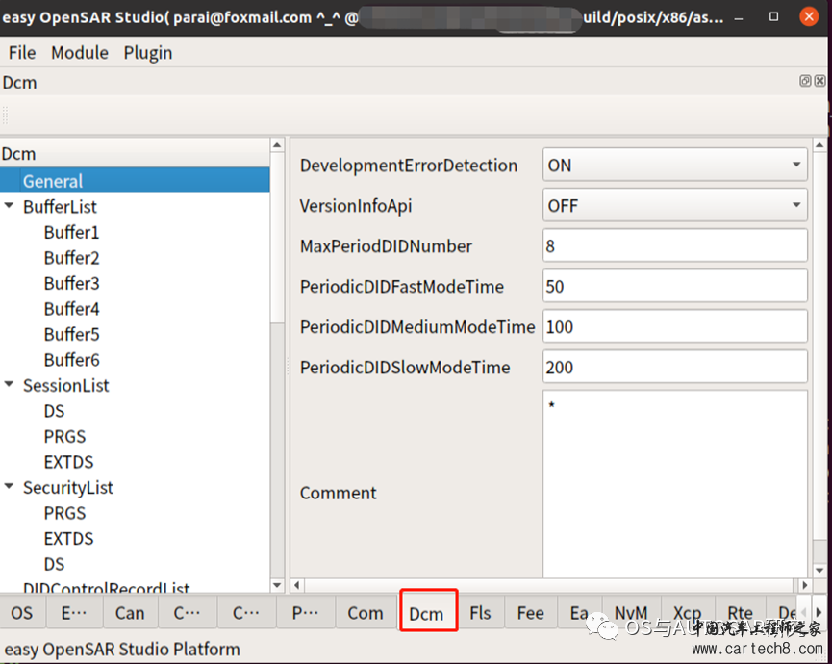Switch to the E… tab
Screen dimensions: 832x664
[74, 613]
